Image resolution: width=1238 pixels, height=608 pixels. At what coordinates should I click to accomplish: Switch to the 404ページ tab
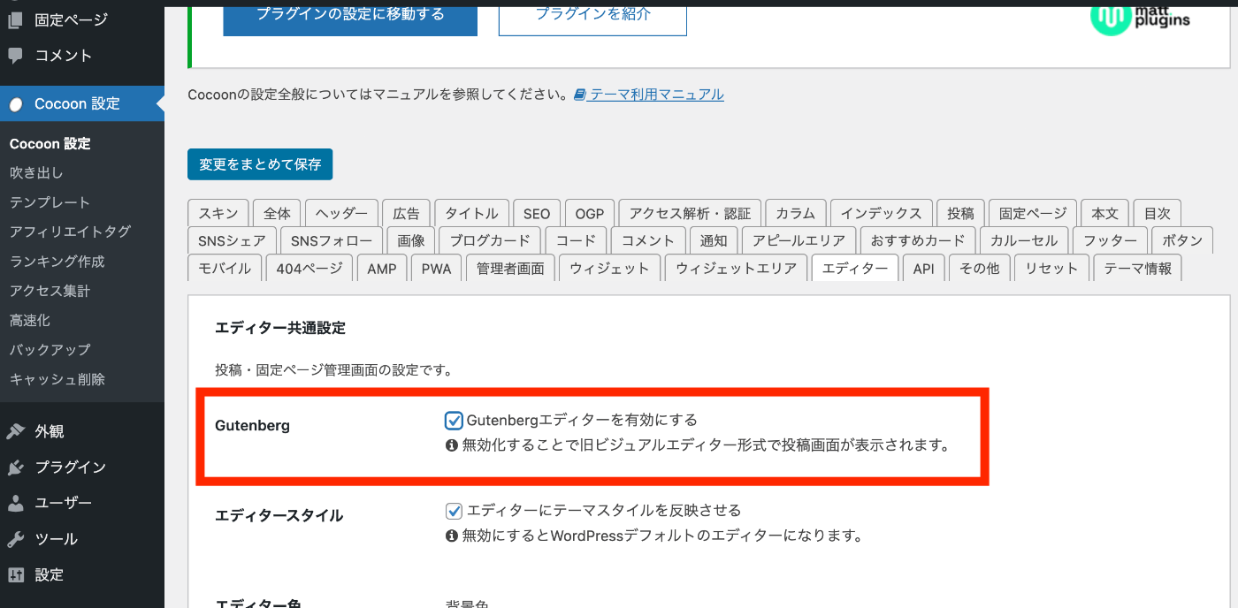(x=309, y=269)
